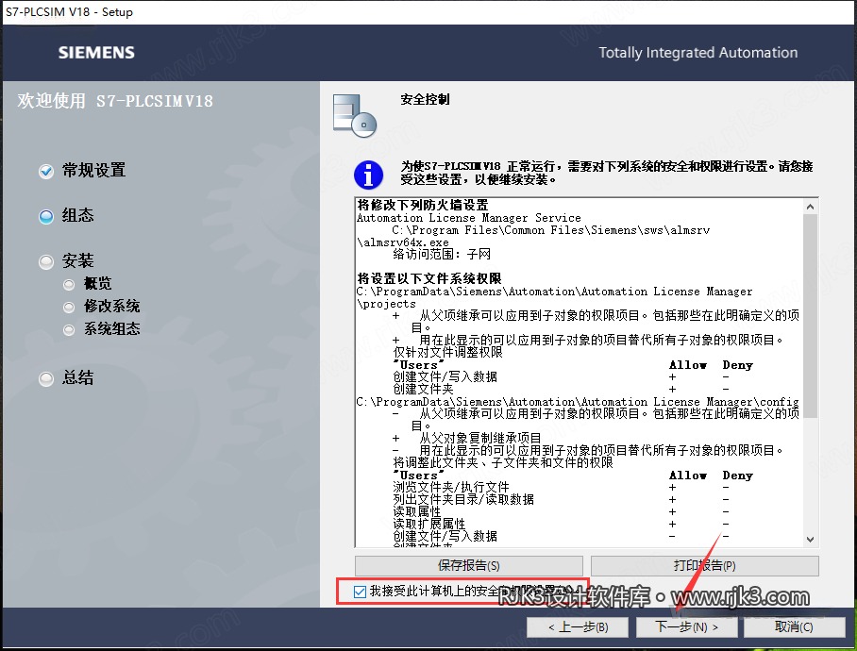The width and height of the screenshot is (857, 651).
Task: Click the 将修改下列防火墙设置 heading
Action: click(423, 206)
